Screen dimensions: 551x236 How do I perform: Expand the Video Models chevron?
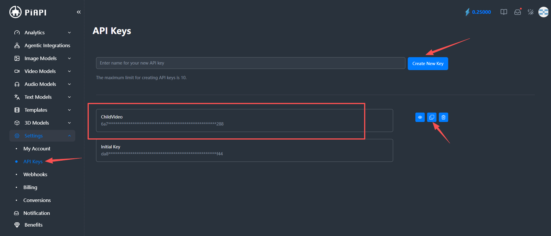(69, 71)
